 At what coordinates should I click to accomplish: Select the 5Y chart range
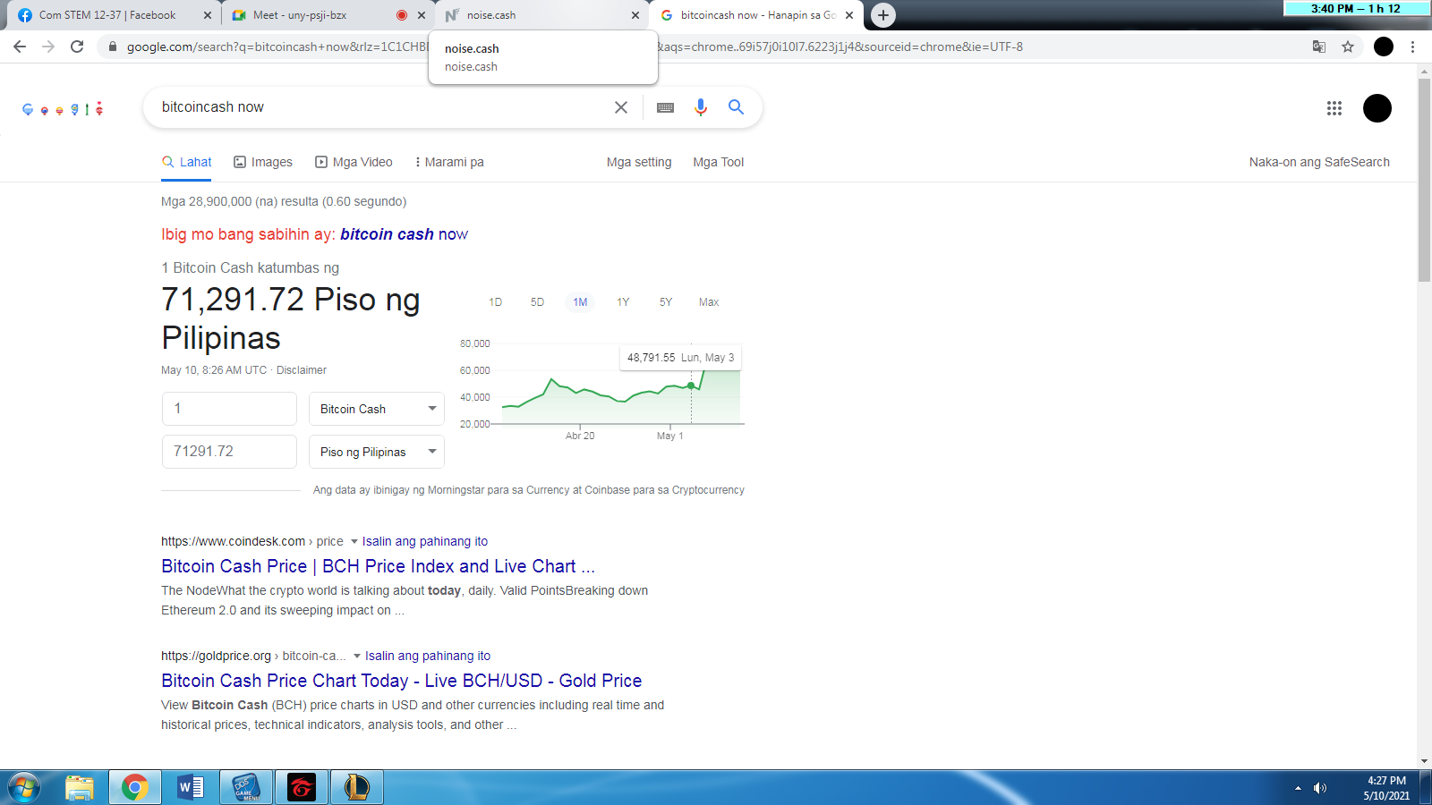pyautogui.click(x=666, y=302)
